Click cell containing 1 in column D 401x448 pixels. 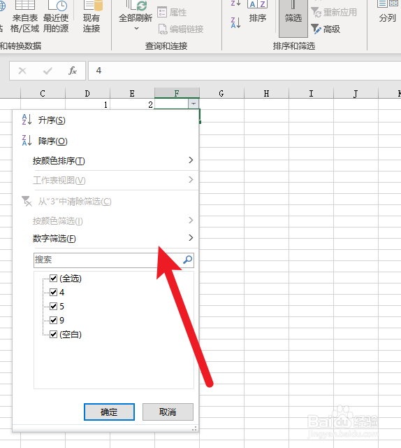[x=87, y=104]
